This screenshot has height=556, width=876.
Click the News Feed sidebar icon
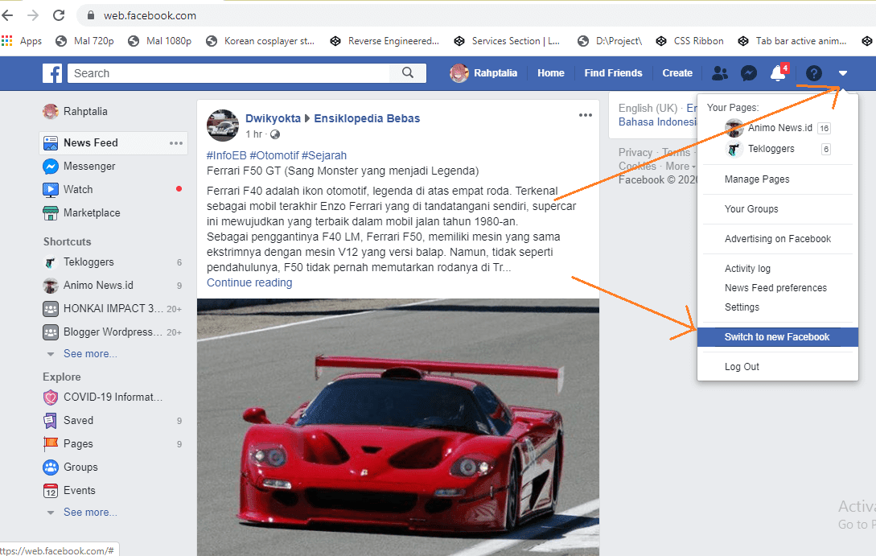tap(51, 143)
